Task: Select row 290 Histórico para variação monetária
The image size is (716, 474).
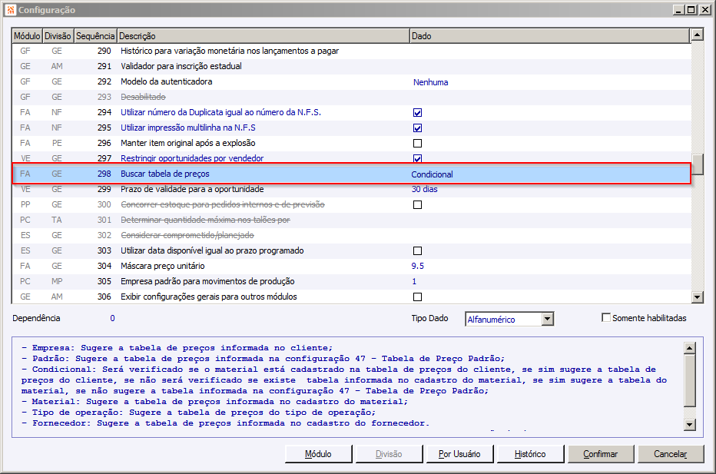Action: 351,51
